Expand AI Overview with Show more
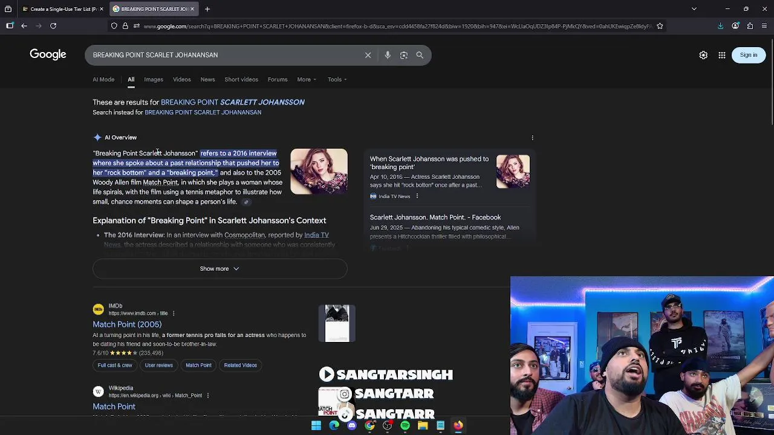The image size is (774, 435). click(220, 269)
